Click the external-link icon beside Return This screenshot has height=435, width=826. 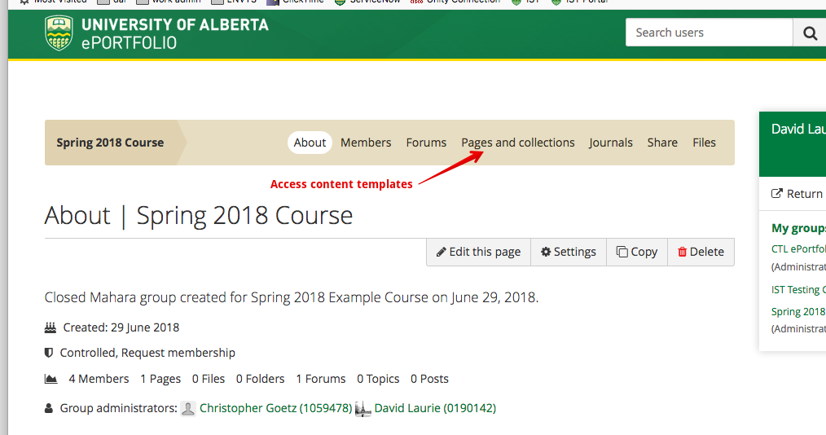coord(776,193)
